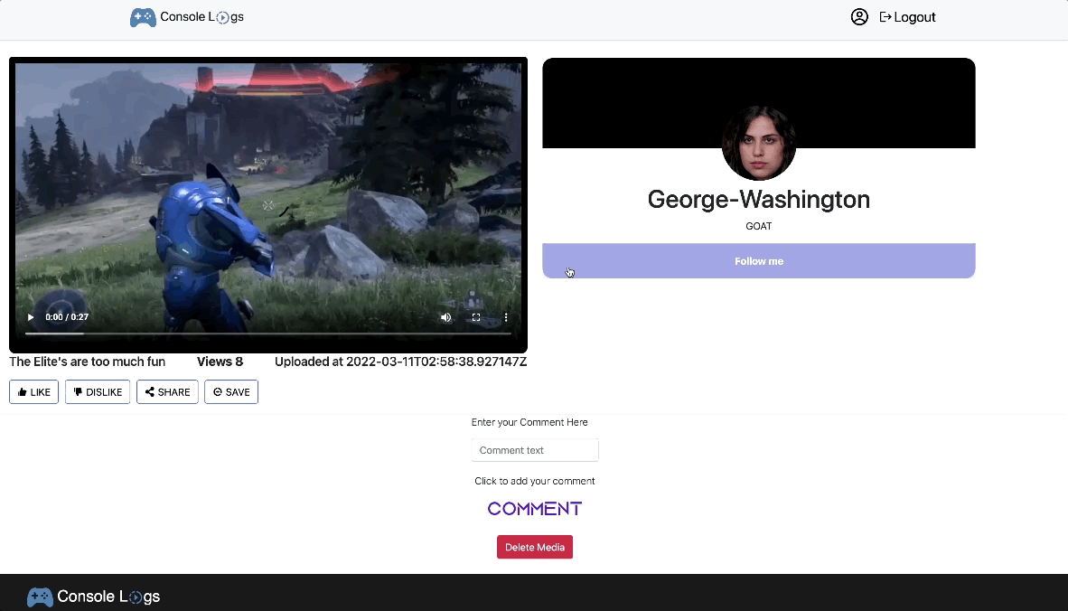The image size is (1068, 611).
Task: Click the 'Uploaded at' timestamp text
Action: [400, 362]
